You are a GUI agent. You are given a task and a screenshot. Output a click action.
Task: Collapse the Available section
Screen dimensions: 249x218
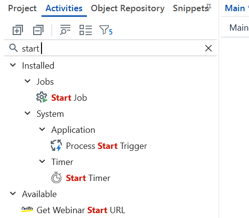13,194
